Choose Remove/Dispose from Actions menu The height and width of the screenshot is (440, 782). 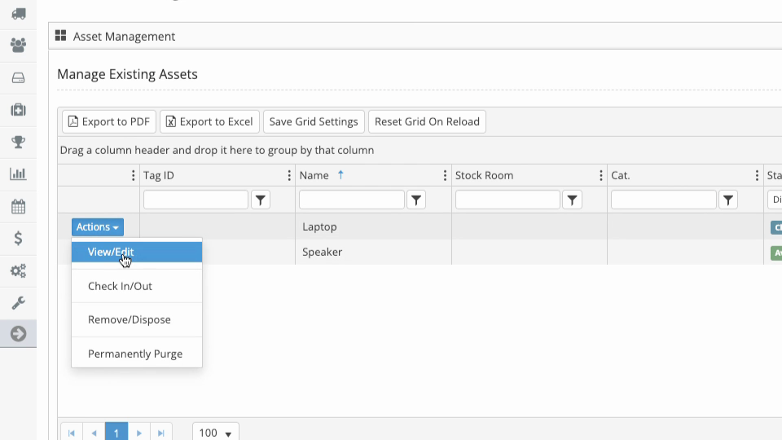point(137,319)
